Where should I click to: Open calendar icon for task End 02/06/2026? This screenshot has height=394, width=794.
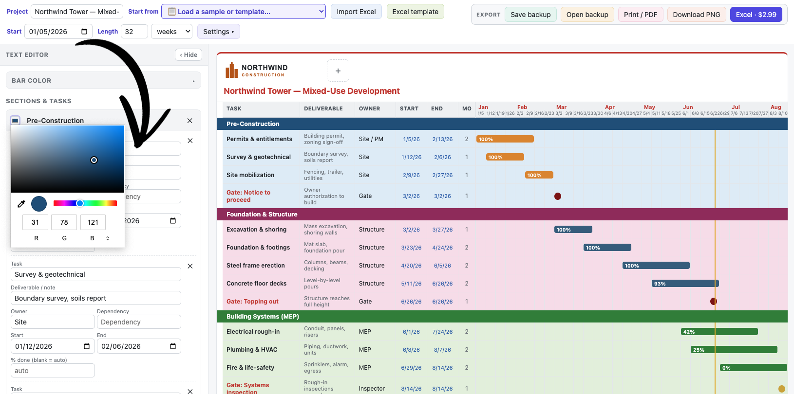point(173,346)
